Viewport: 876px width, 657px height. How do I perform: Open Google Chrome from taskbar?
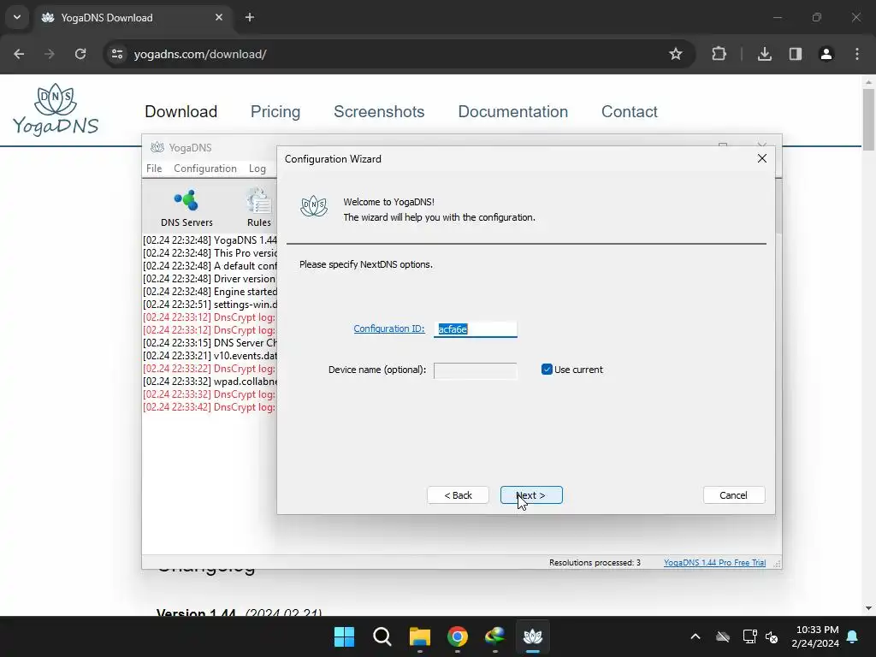tap(458, 636)
